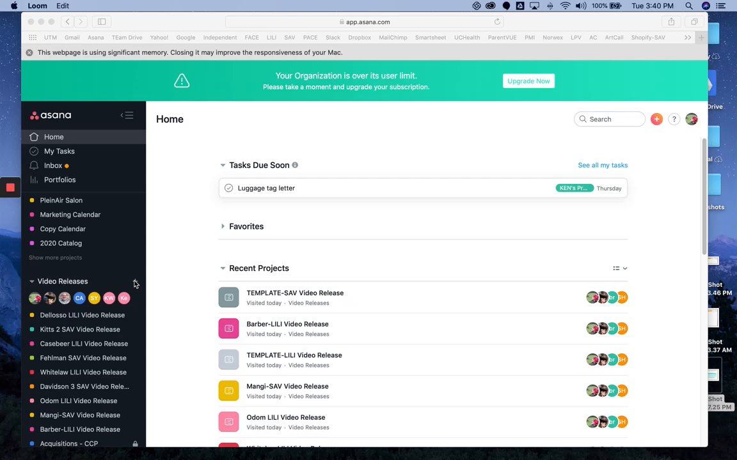Open Davidson 3 SAV Video Rele... in sidebar

83,387
